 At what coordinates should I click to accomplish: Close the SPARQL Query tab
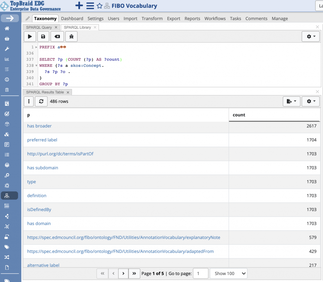[56, 27]
